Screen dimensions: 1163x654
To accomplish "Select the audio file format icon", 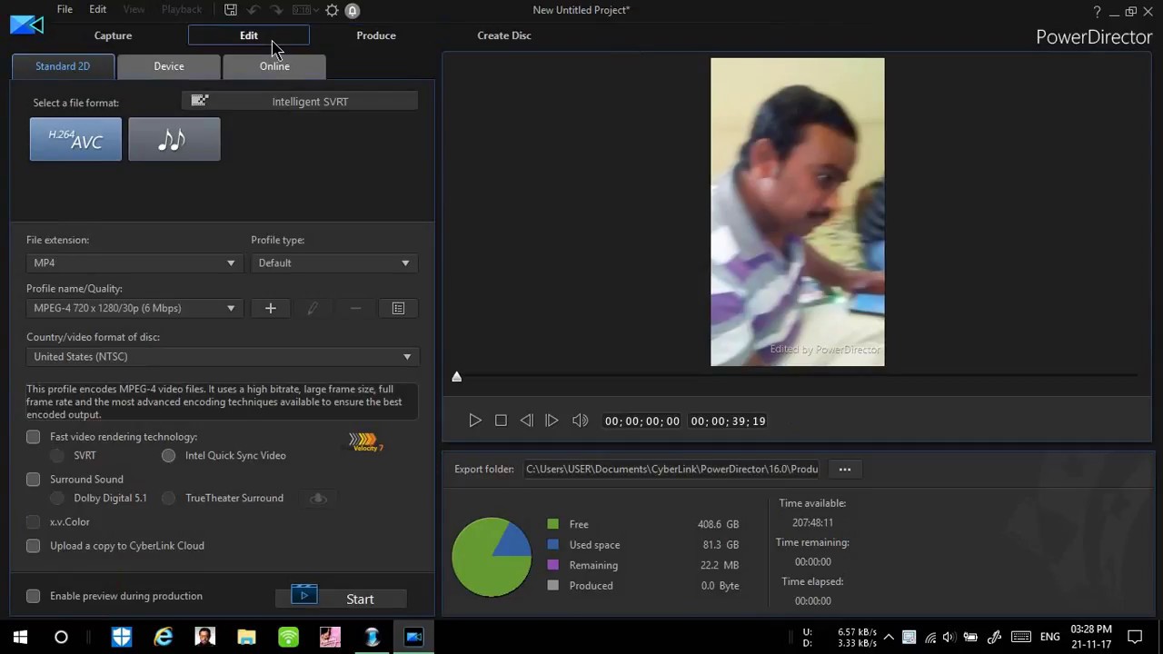I will [x=174, y=140].
